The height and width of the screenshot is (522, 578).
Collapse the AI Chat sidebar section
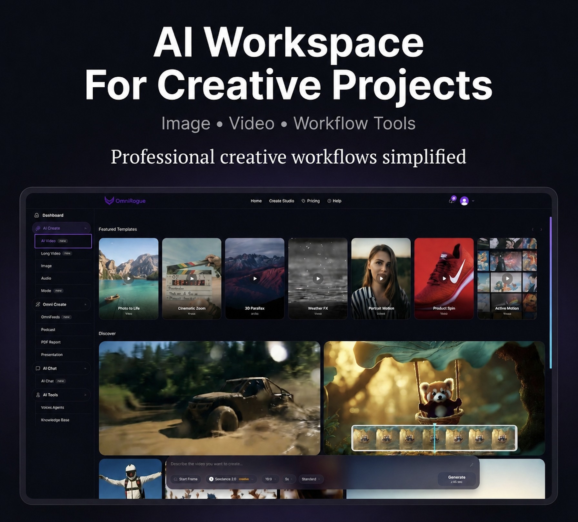(x=85, y=368)
